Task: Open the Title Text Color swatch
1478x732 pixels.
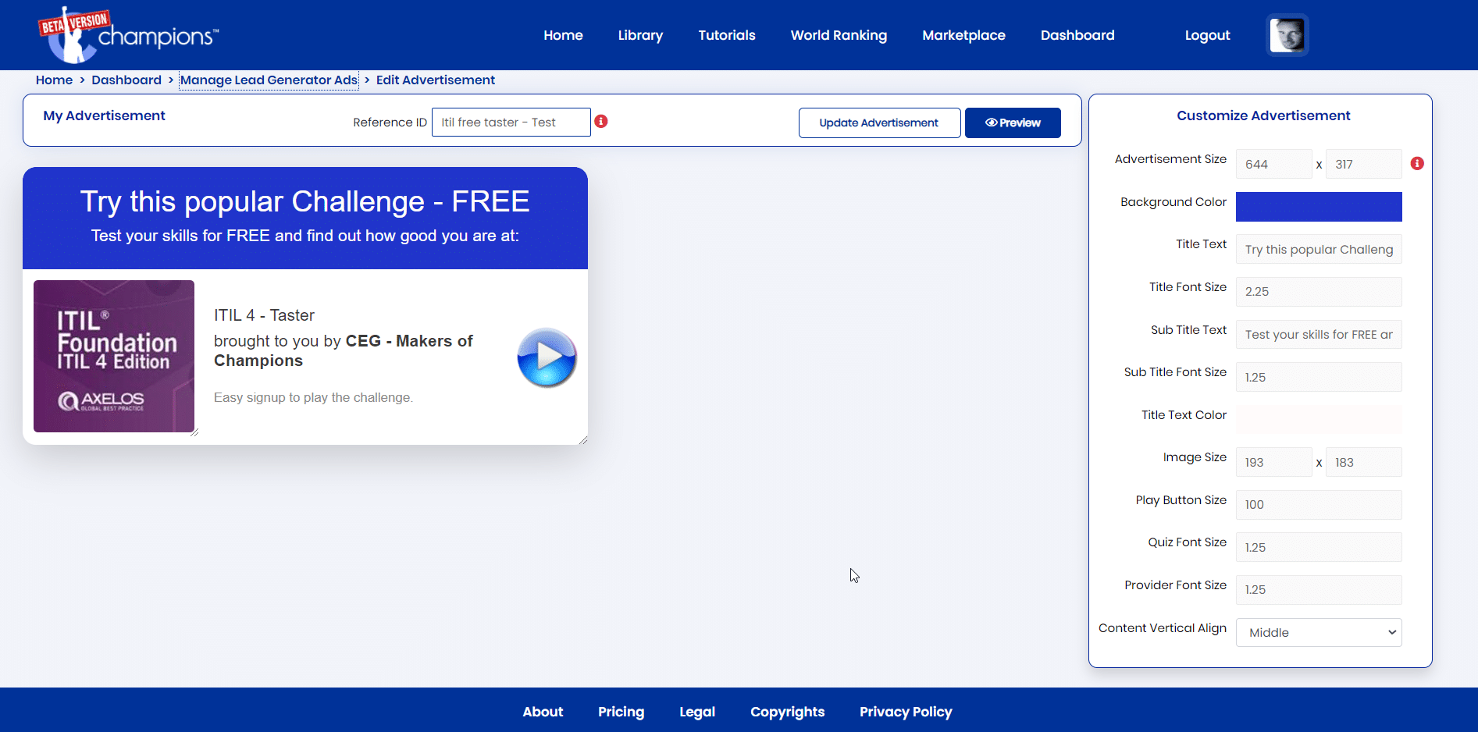Action: [x=1319, y=419]
